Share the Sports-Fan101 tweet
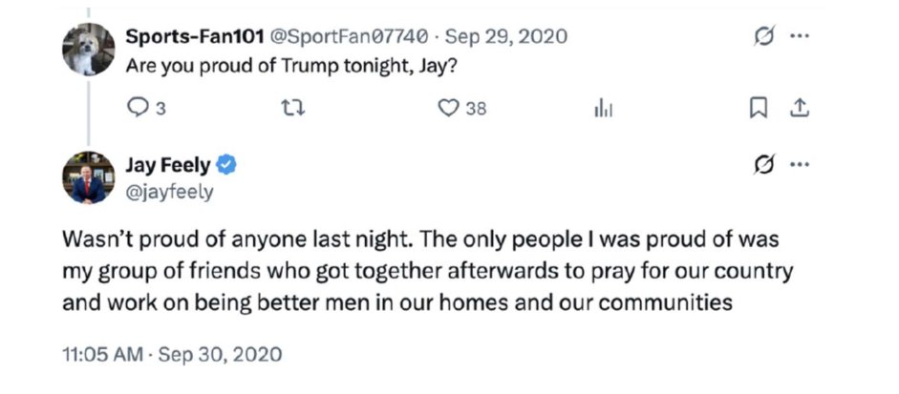 point(797,109)
